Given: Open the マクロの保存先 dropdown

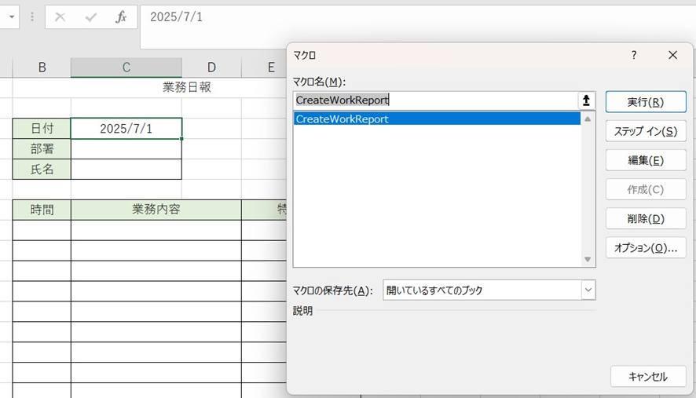Looking at the screenshot, I should [x=588, y=290].
